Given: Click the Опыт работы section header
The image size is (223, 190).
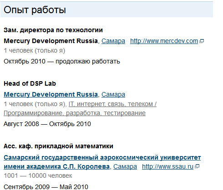Looking at the screenshot, I should (x=35, y=10).
